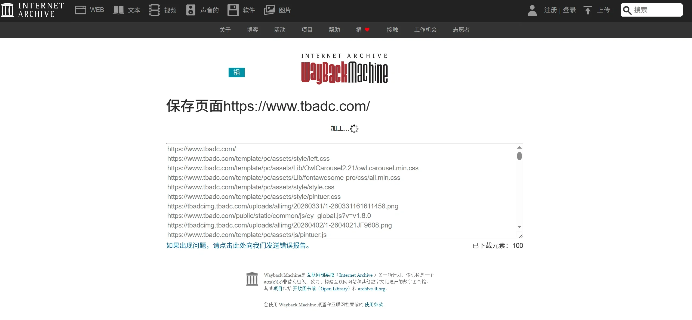Click the upload arrow icon
This screenshot has width=692, height=320.
(x=588, y=10)
